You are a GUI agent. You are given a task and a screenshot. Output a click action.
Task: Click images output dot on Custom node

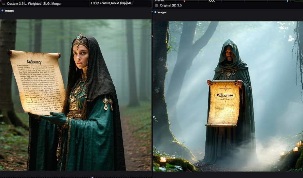pos(2,11)
